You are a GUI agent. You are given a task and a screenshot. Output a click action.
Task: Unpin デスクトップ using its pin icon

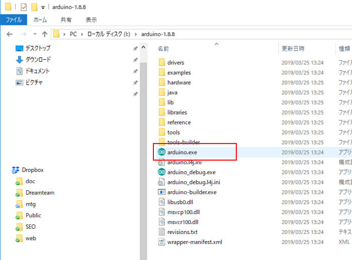135,48
